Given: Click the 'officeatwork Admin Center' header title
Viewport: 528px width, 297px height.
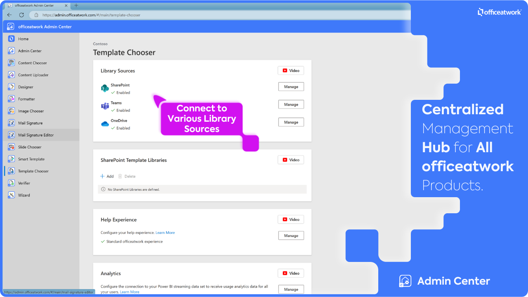Looking at the screenshot, I should click(45, 27).
